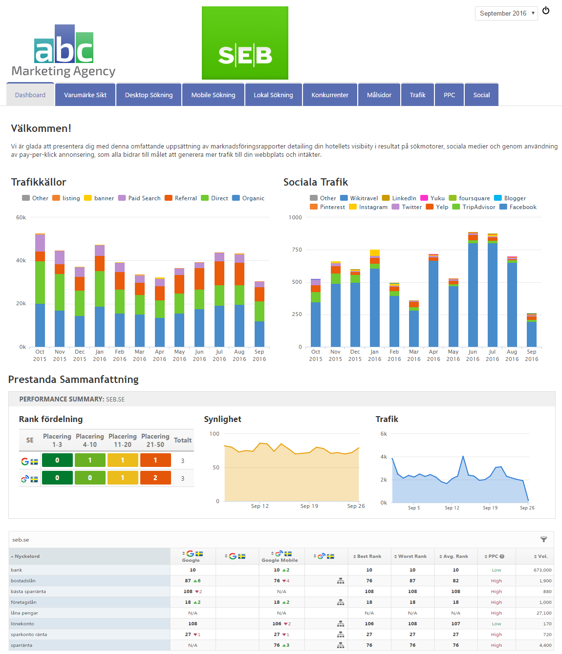This screenshot has width=562, height=654.
Task: Click the abc Marketing Agency logo
Action: pos(64,51)
